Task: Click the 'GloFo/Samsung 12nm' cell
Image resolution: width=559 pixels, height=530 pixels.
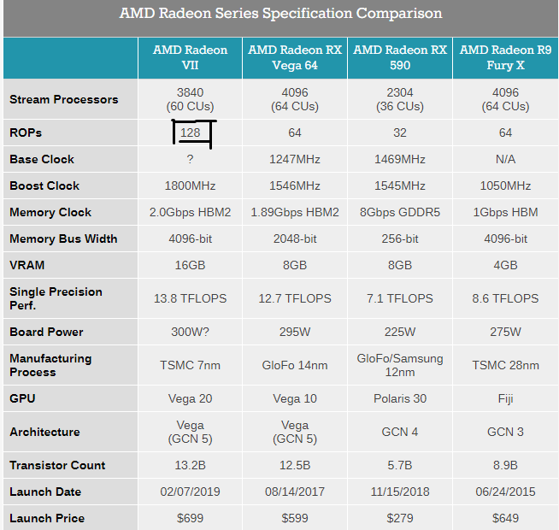Action: tap(400, 365)
